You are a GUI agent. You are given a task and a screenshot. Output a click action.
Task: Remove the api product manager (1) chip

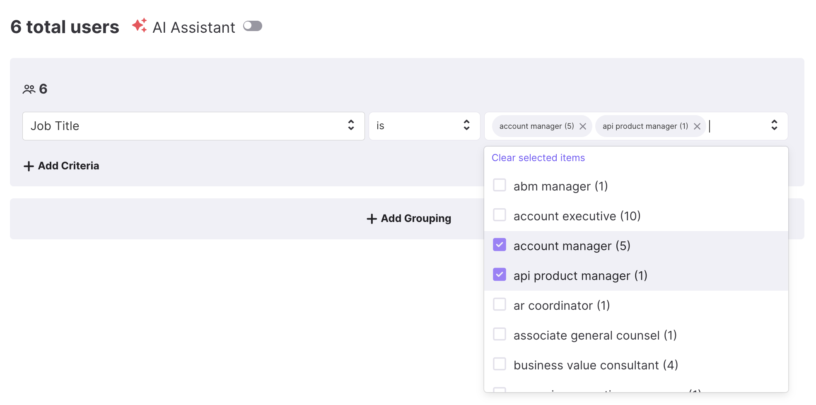pos(697,126)
